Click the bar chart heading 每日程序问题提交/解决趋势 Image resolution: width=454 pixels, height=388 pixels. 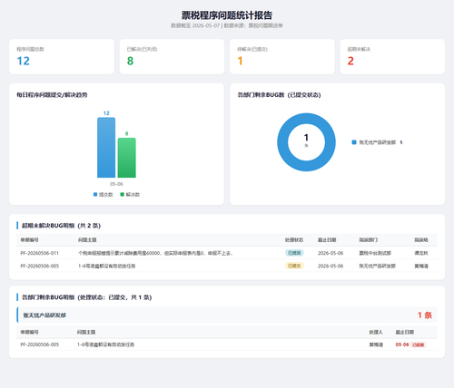pyautogui.click(x=52, y=95)
